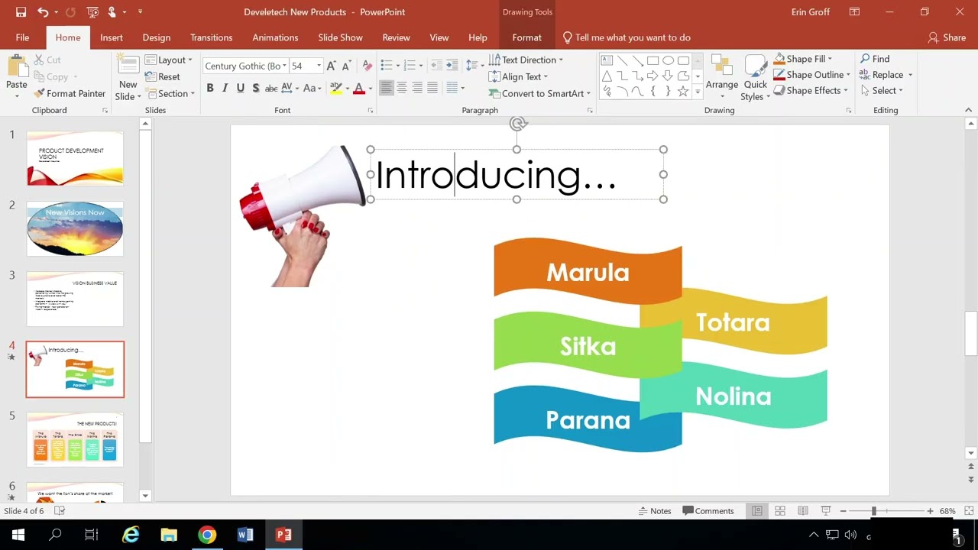Click the Share button
This screenshot has width=978, height=550.
(947, 37)
